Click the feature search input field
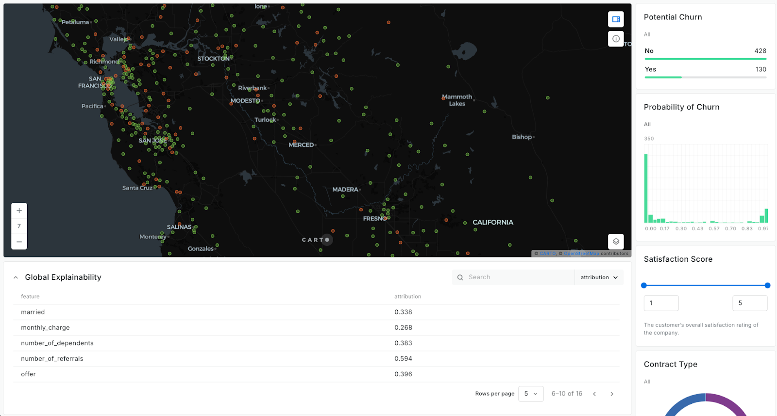The image size is (777, 416). 519,277
